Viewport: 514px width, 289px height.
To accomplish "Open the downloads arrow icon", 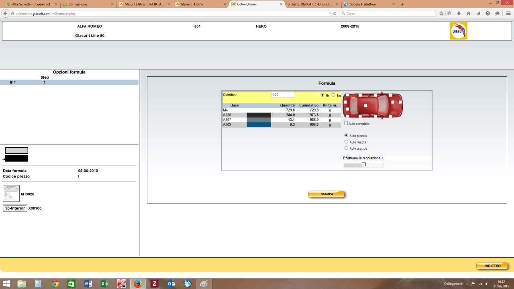I will [x=459, y=13].
